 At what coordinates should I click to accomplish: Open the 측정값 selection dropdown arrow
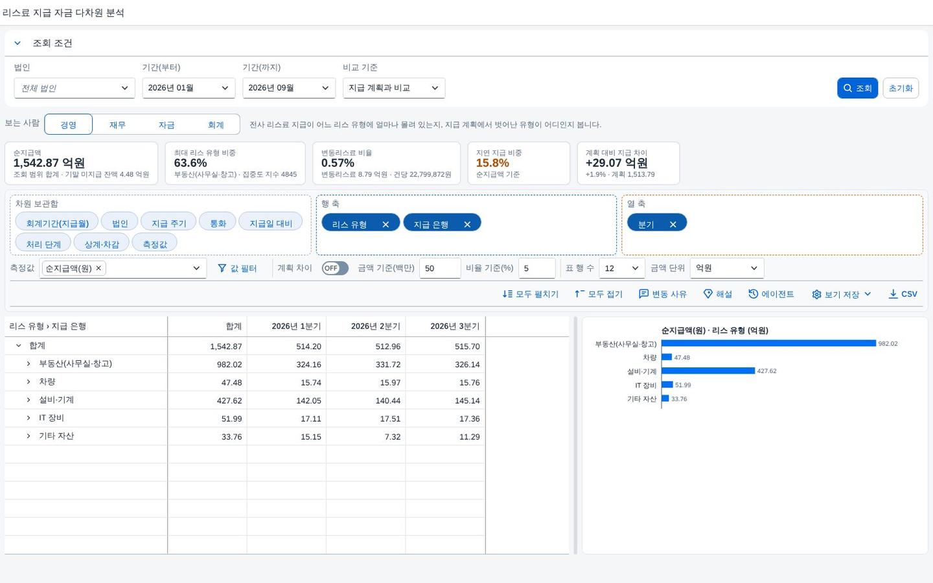point(196,268)
